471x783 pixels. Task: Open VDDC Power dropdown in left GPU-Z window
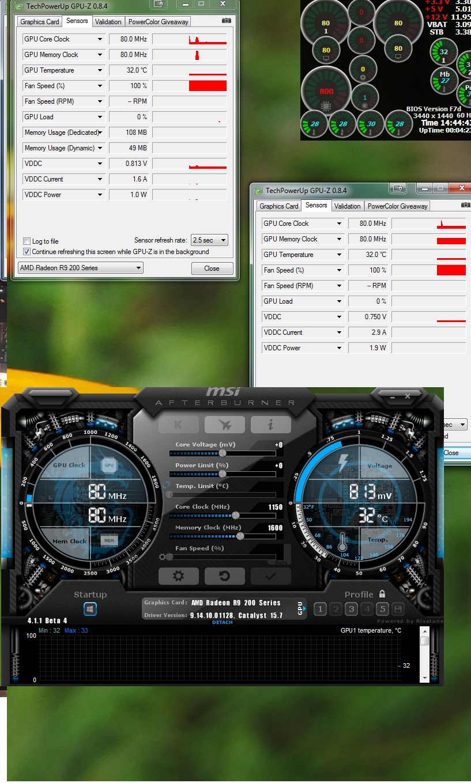click(x=100, y=195)
